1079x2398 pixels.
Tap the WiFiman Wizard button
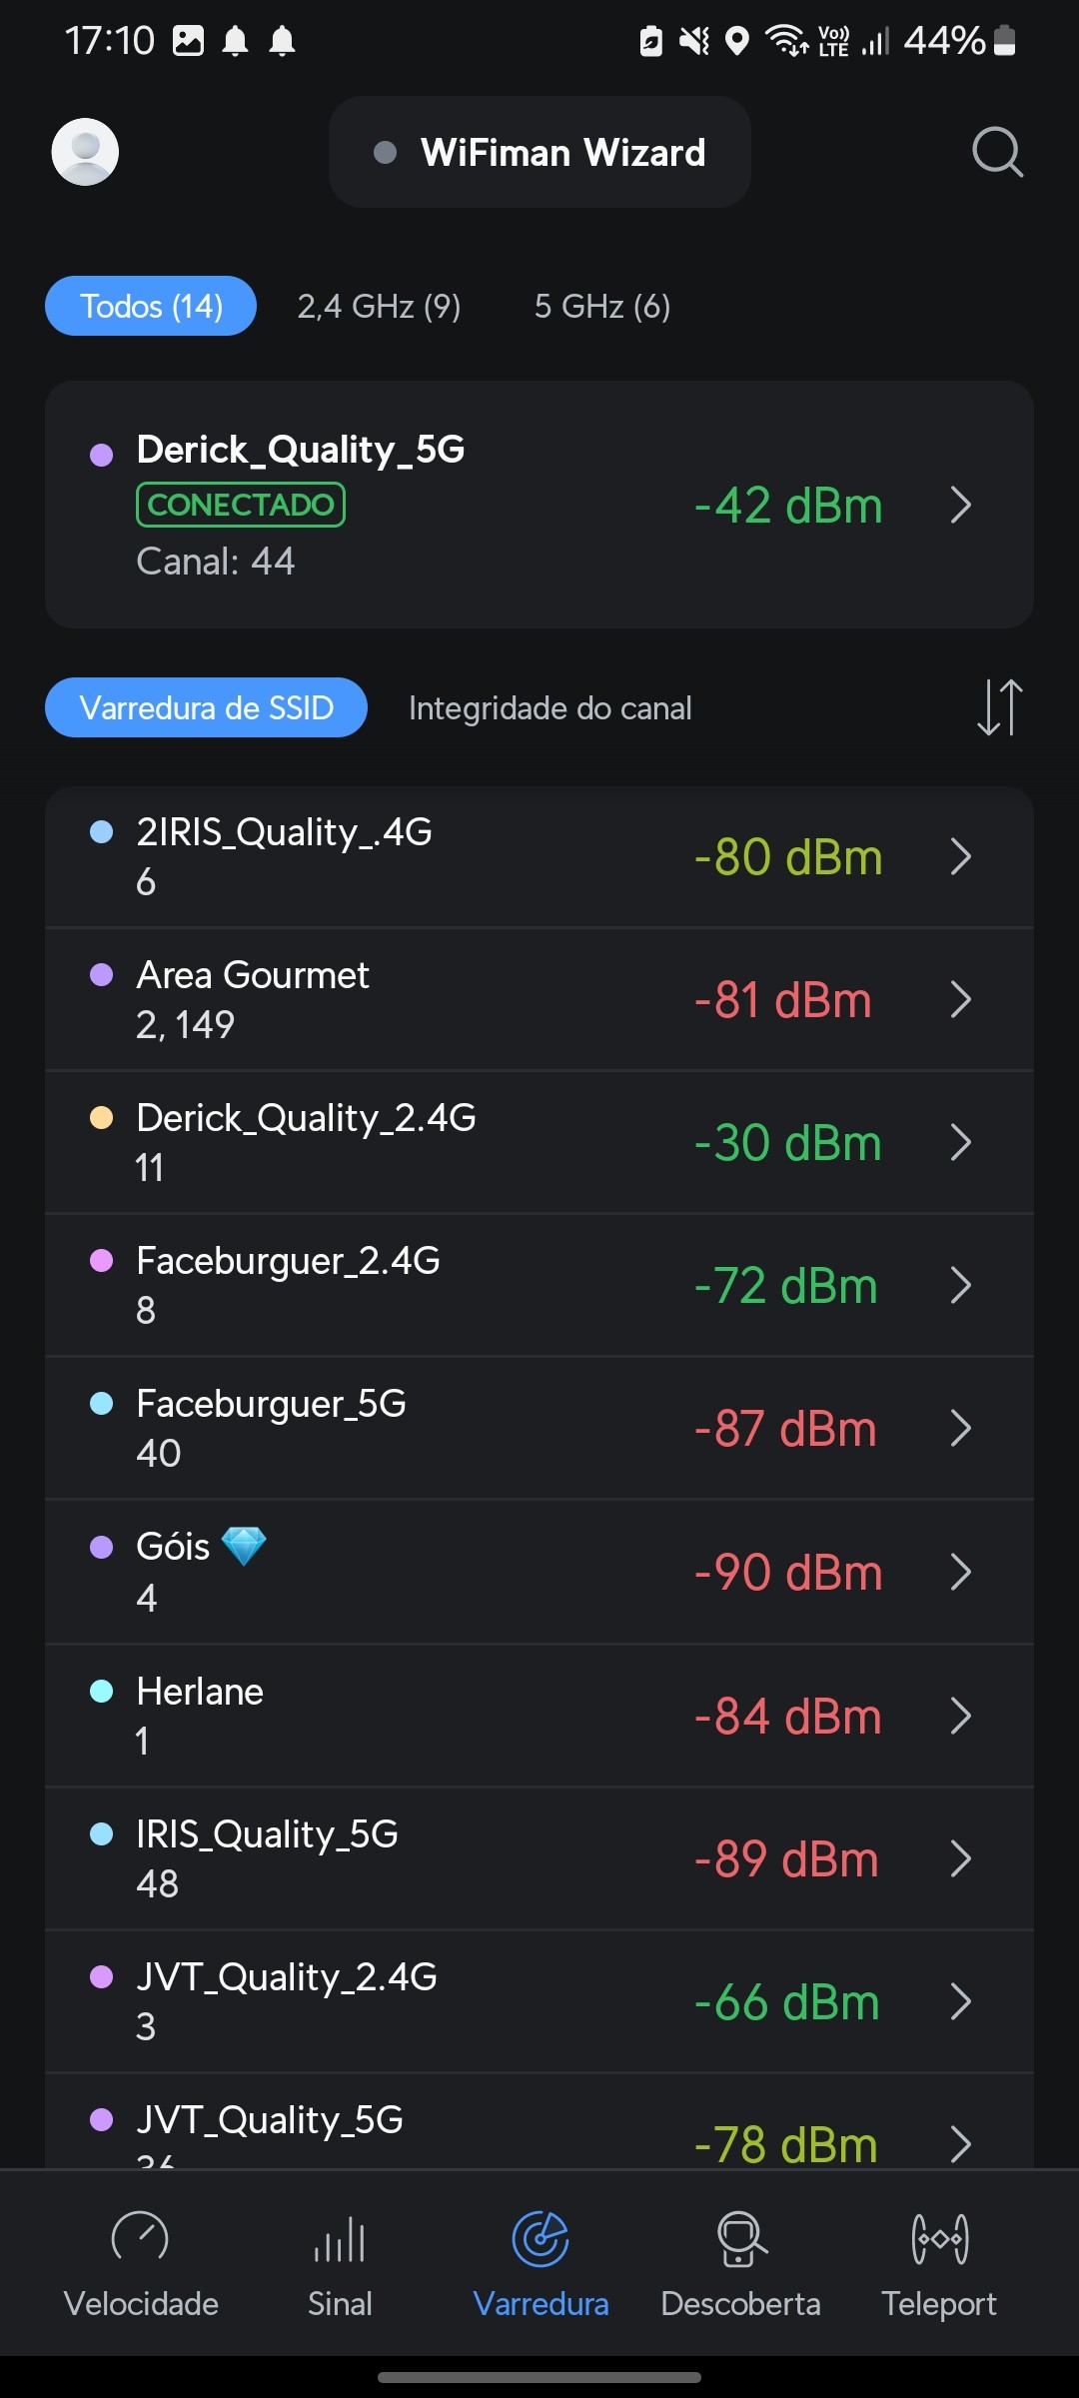[x=539, y=152]
